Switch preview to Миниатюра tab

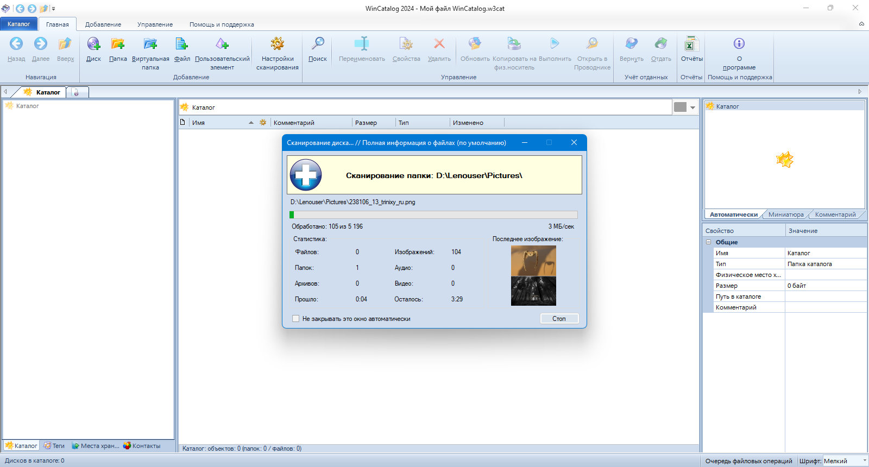pos(786,214)
